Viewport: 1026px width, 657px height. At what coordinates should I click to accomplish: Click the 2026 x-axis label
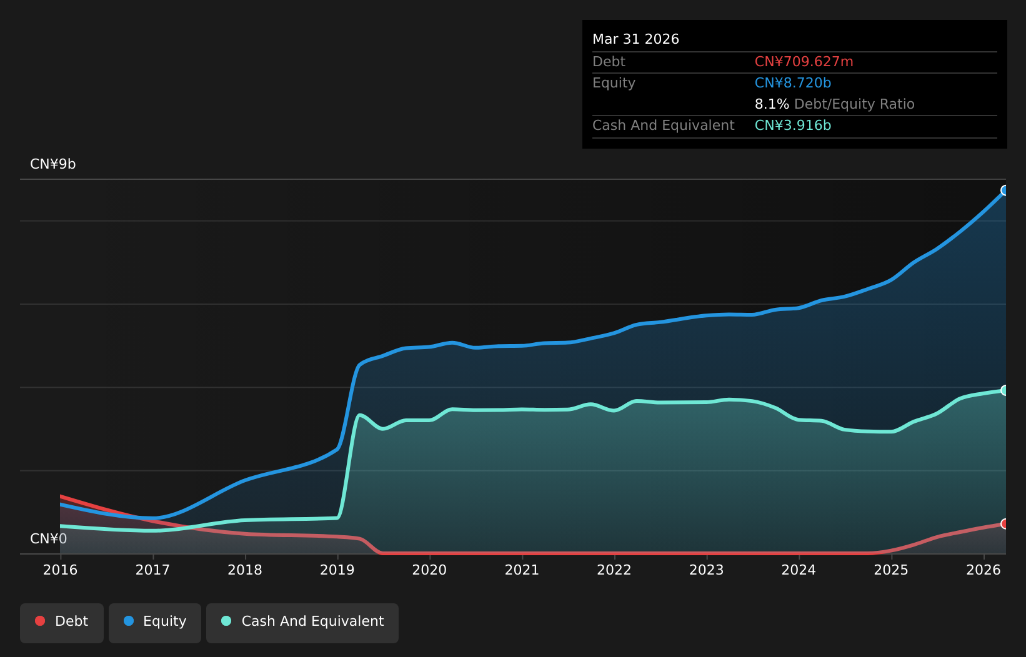(984, 570)
